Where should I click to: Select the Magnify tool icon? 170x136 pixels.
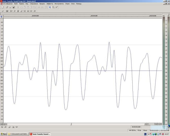(x=53, y=7)
